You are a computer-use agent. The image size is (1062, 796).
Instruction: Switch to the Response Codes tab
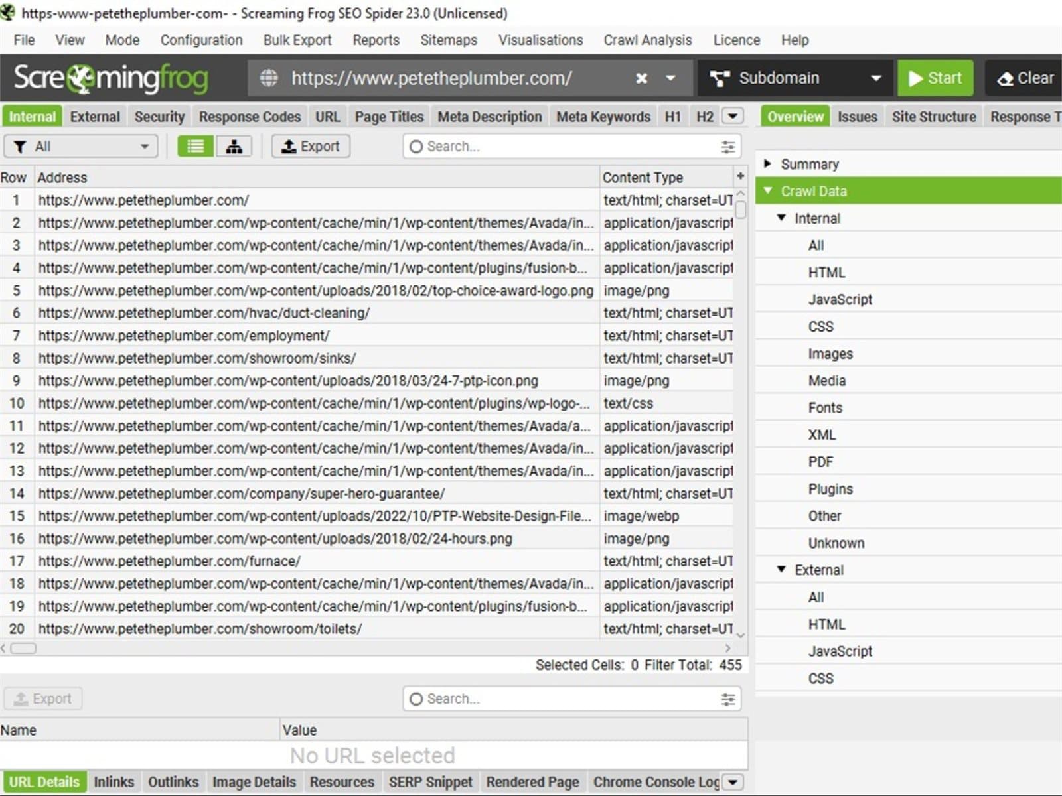[250, 117]
